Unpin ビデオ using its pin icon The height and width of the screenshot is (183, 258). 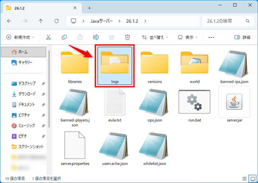43,136
